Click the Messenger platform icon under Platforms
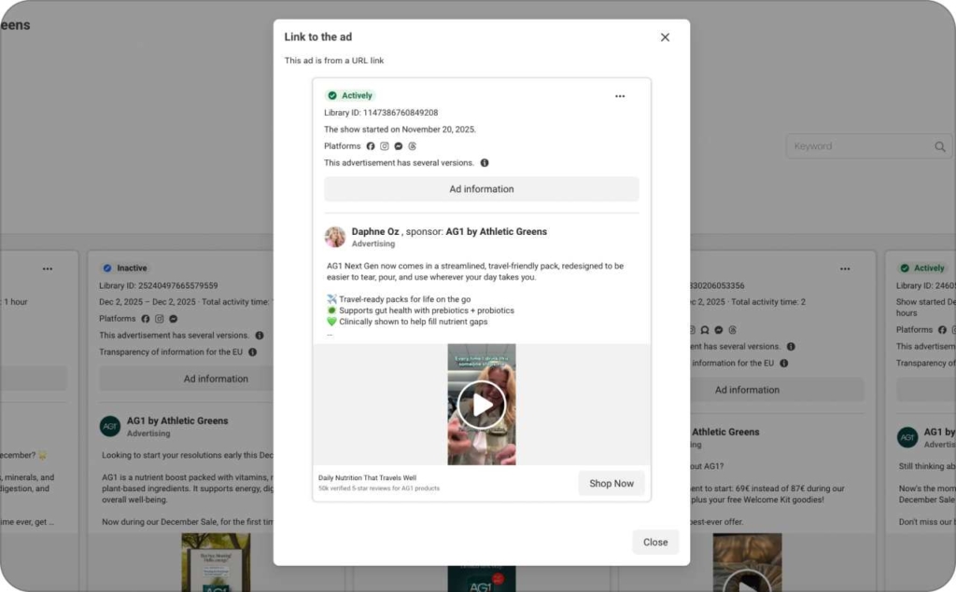 [x=399, y=145]
